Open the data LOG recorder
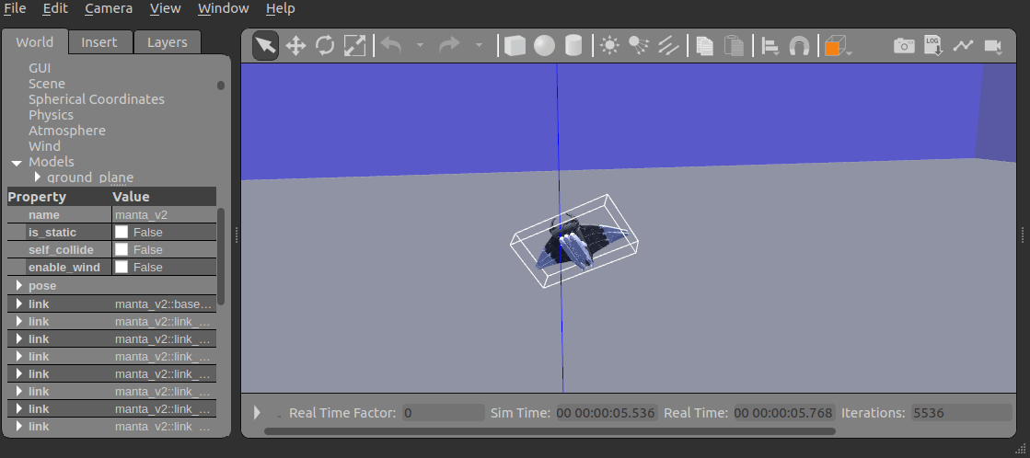This screenshot has width=1030, height=458. (x=933, y=46)
